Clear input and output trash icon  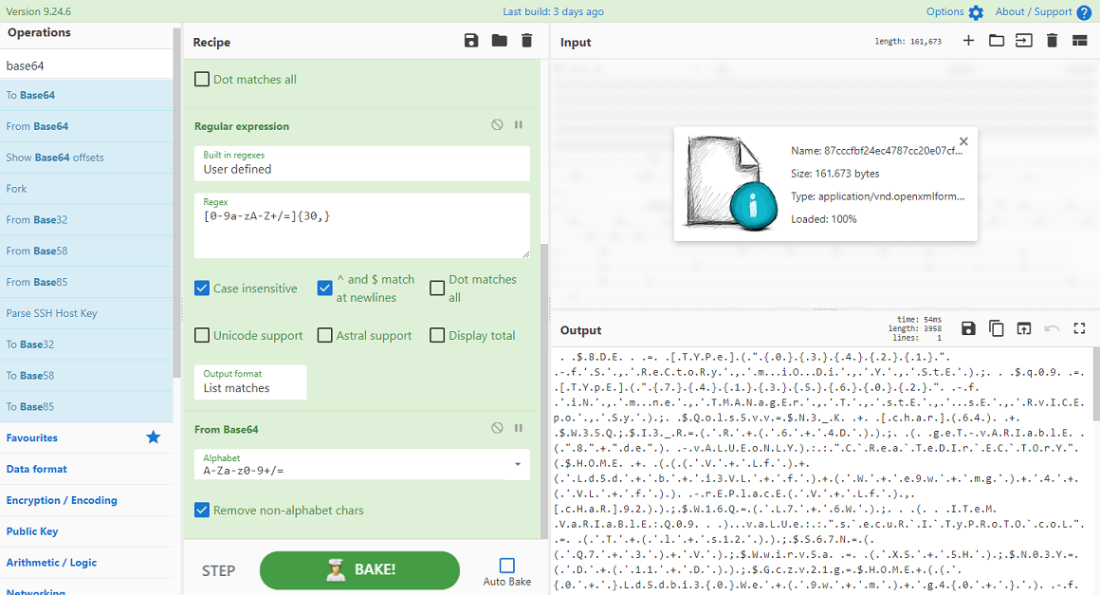click(1052, 41)
